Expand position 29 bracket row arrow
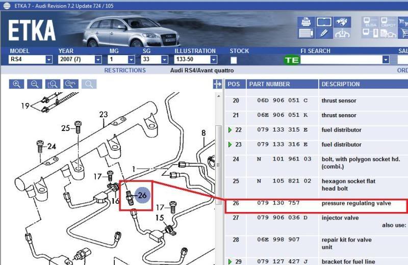 [x=230, y=261]
